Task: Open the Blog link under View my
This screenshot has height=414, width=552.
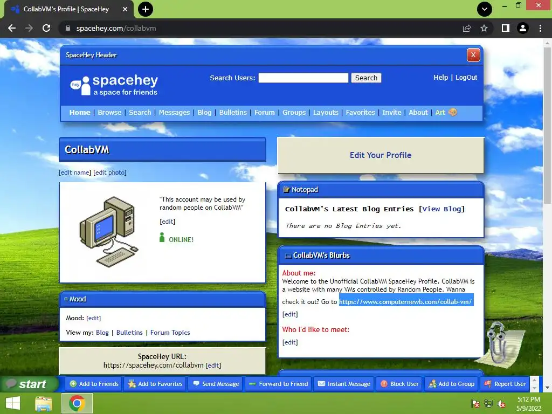Action: [x=102, y=332]
